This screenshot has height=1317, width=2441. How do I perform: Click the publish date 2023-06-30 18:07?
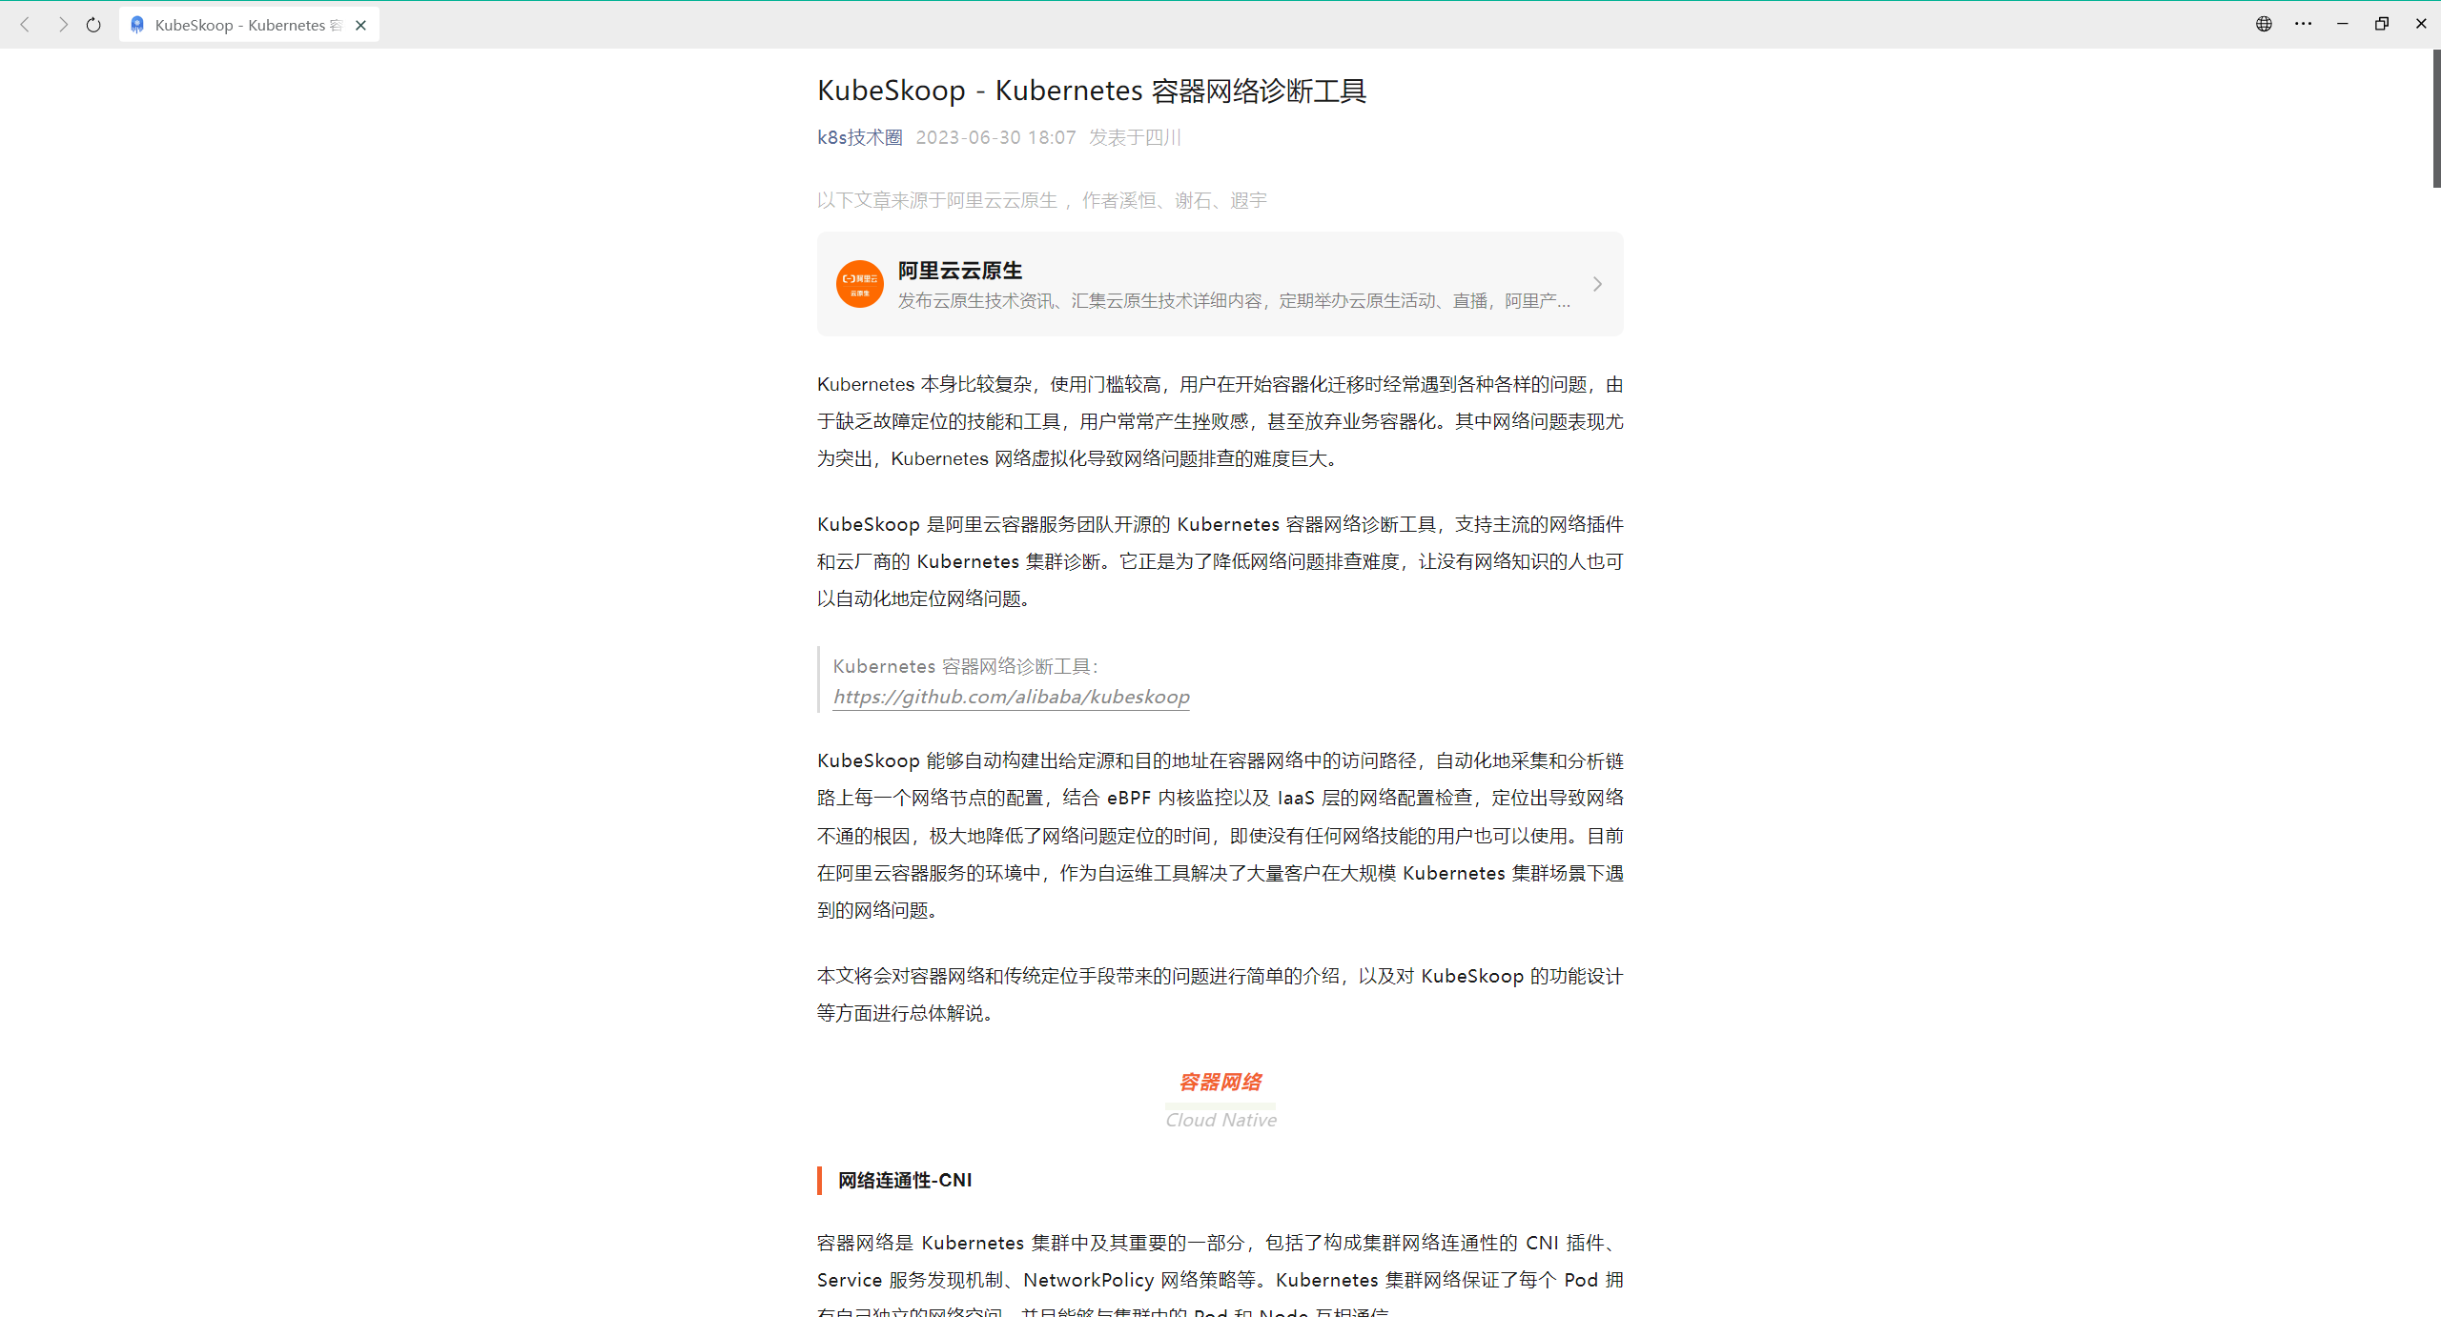pos(995,137)
